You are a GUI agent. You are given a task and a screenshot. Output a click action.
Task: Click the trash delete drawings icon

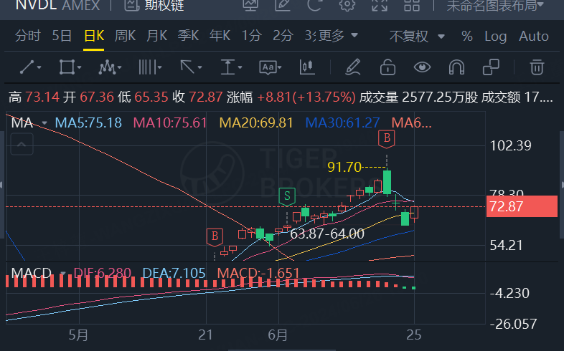coord(537,67)
